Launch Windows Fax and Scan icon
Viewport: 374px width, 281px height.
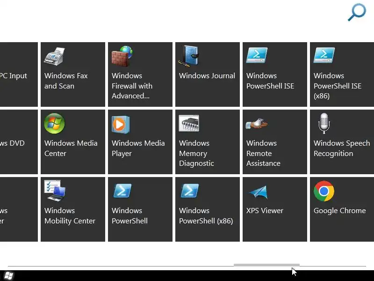(x=54, y=56)
